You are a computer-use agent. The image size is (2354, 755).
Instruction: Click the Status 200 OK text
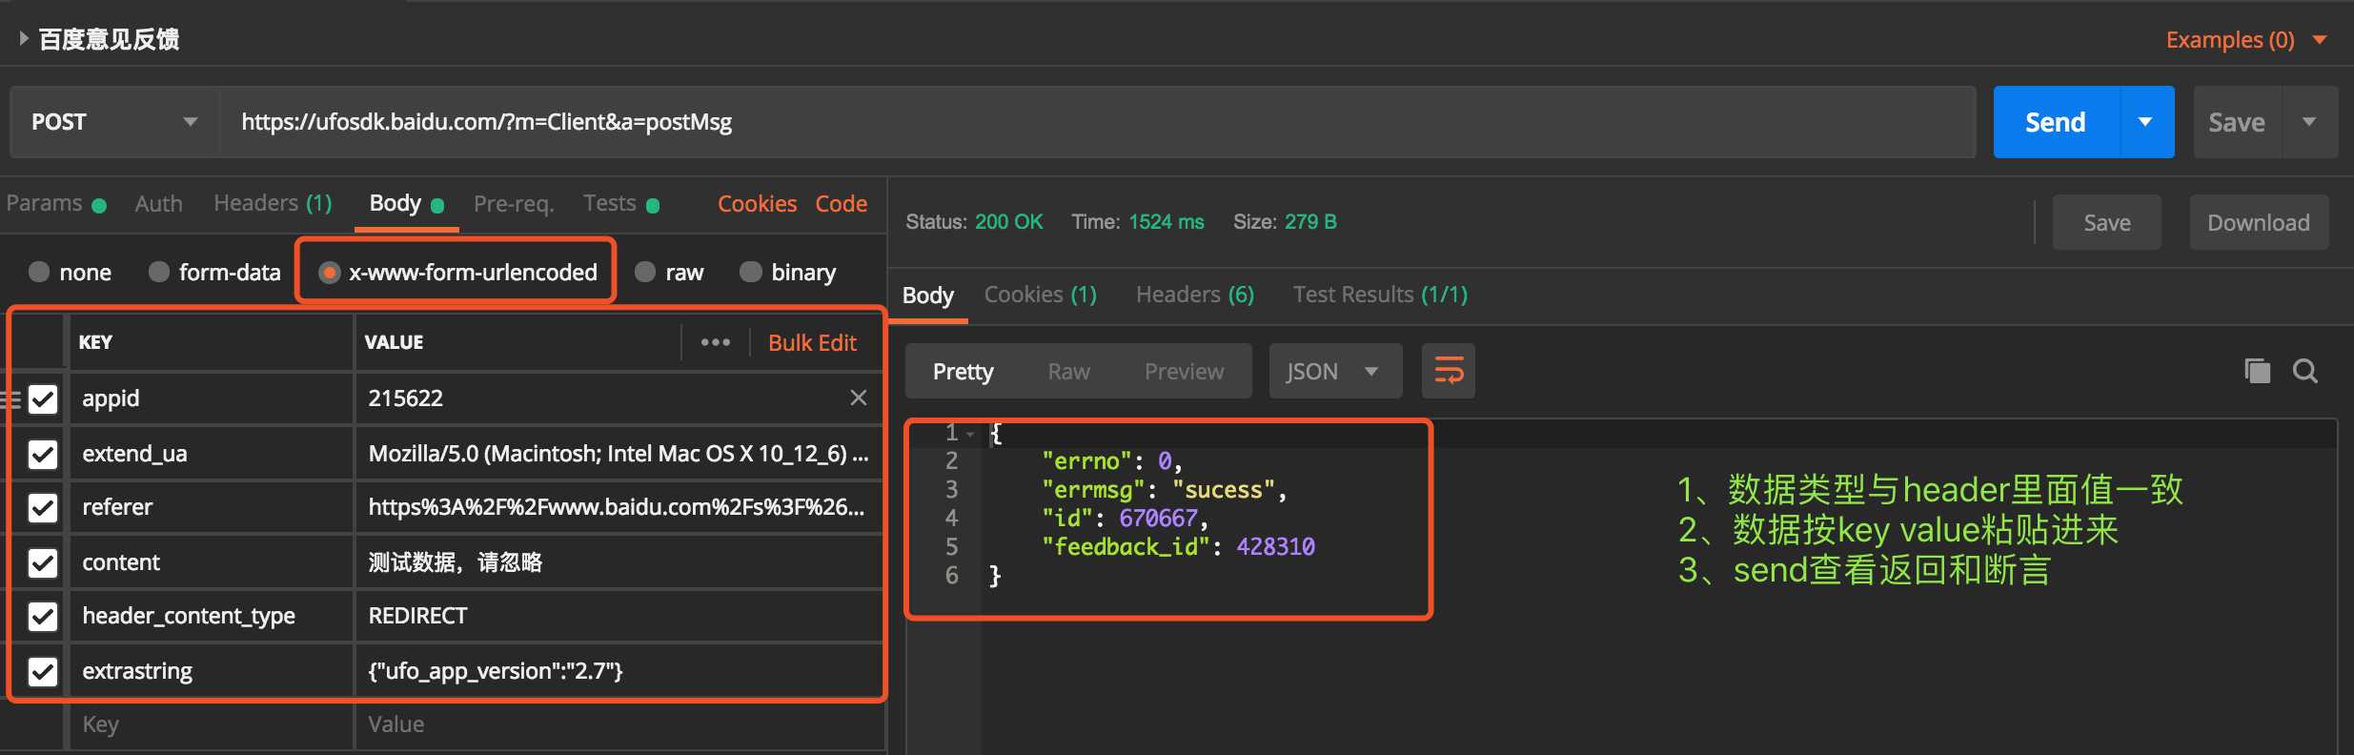pos(974,222)
